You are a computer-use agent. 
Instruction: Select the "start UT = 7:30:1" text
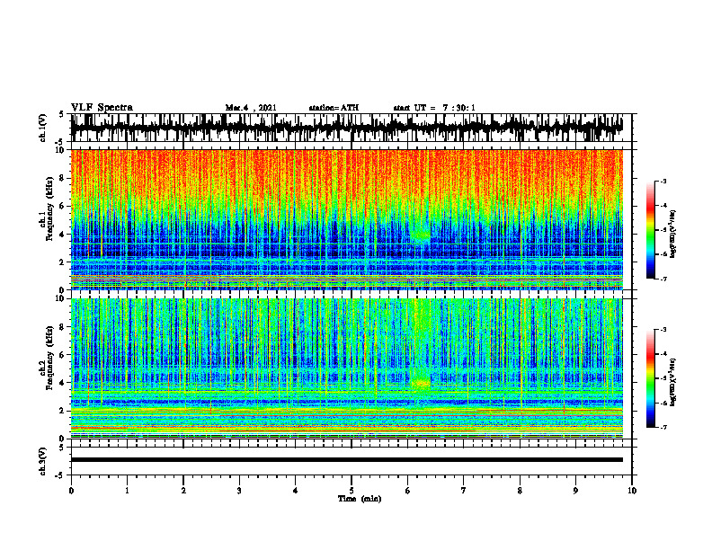(x=434, y=108)
